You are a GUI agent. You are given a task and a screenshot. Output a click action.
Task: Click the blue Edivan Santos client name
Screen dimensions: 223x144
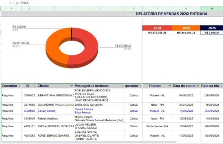click(47, 111)
